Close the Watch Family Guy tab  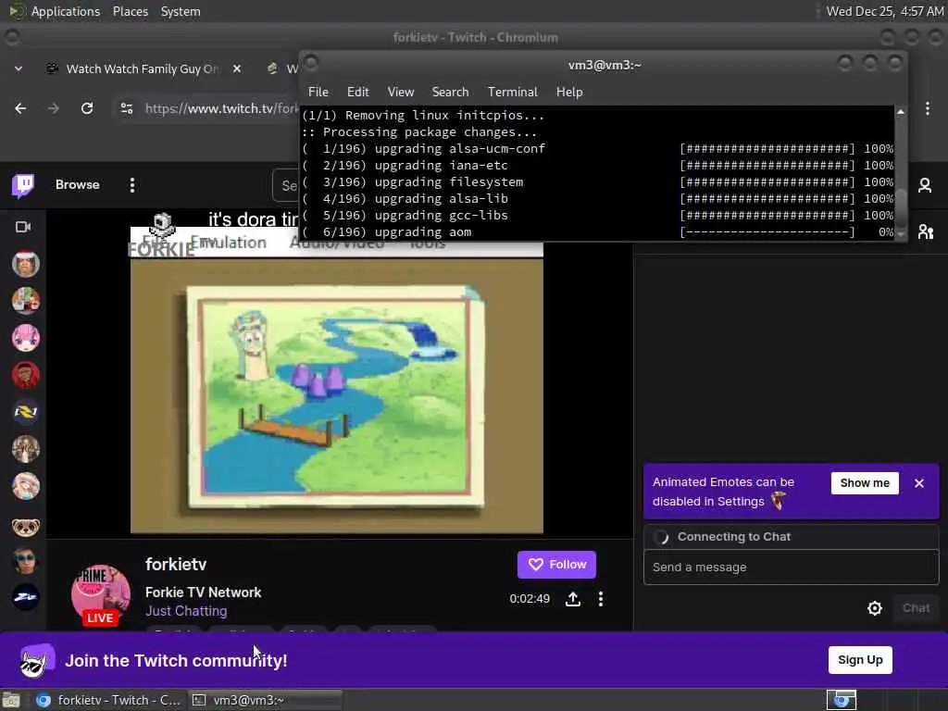point(237,69)
